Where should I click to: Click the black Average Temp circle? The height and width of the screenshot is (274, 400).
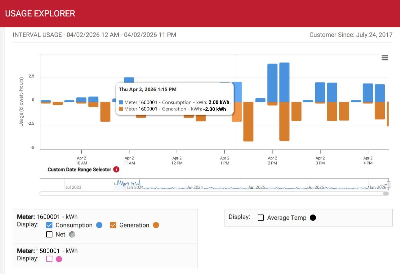coord(313,218)
